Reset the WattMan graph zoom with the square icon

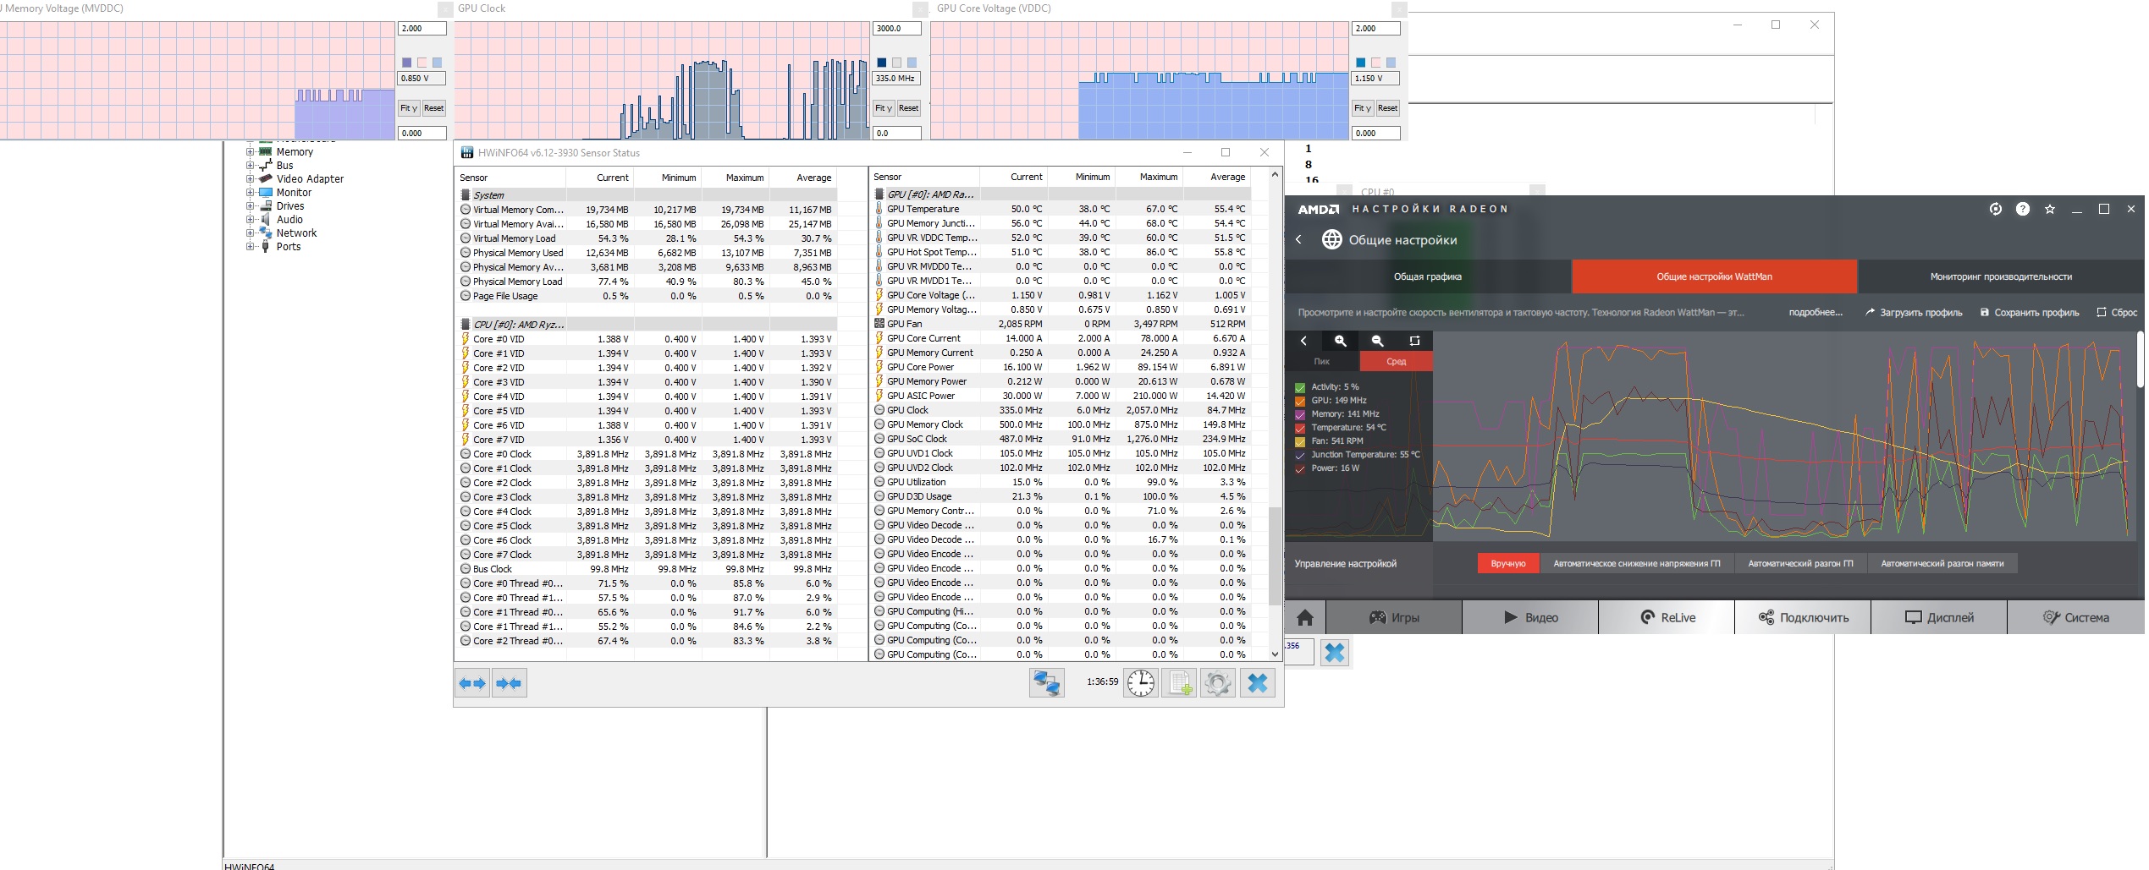[1414, 341]
